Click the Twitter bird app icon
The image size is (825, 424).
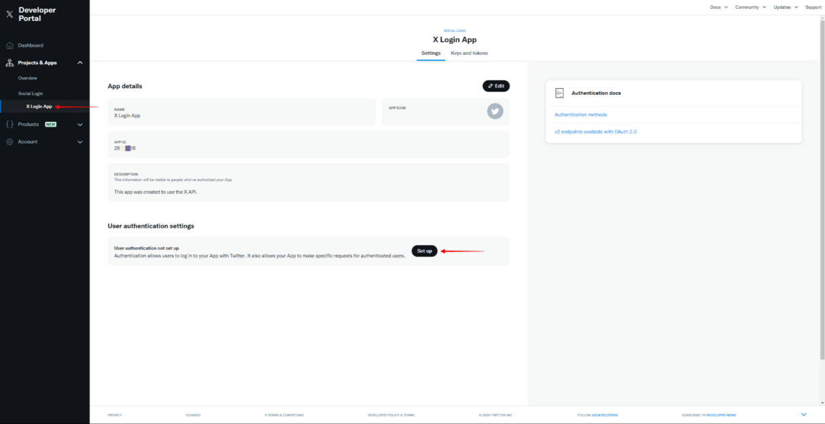pyautogui.click(x=495, y=111)
